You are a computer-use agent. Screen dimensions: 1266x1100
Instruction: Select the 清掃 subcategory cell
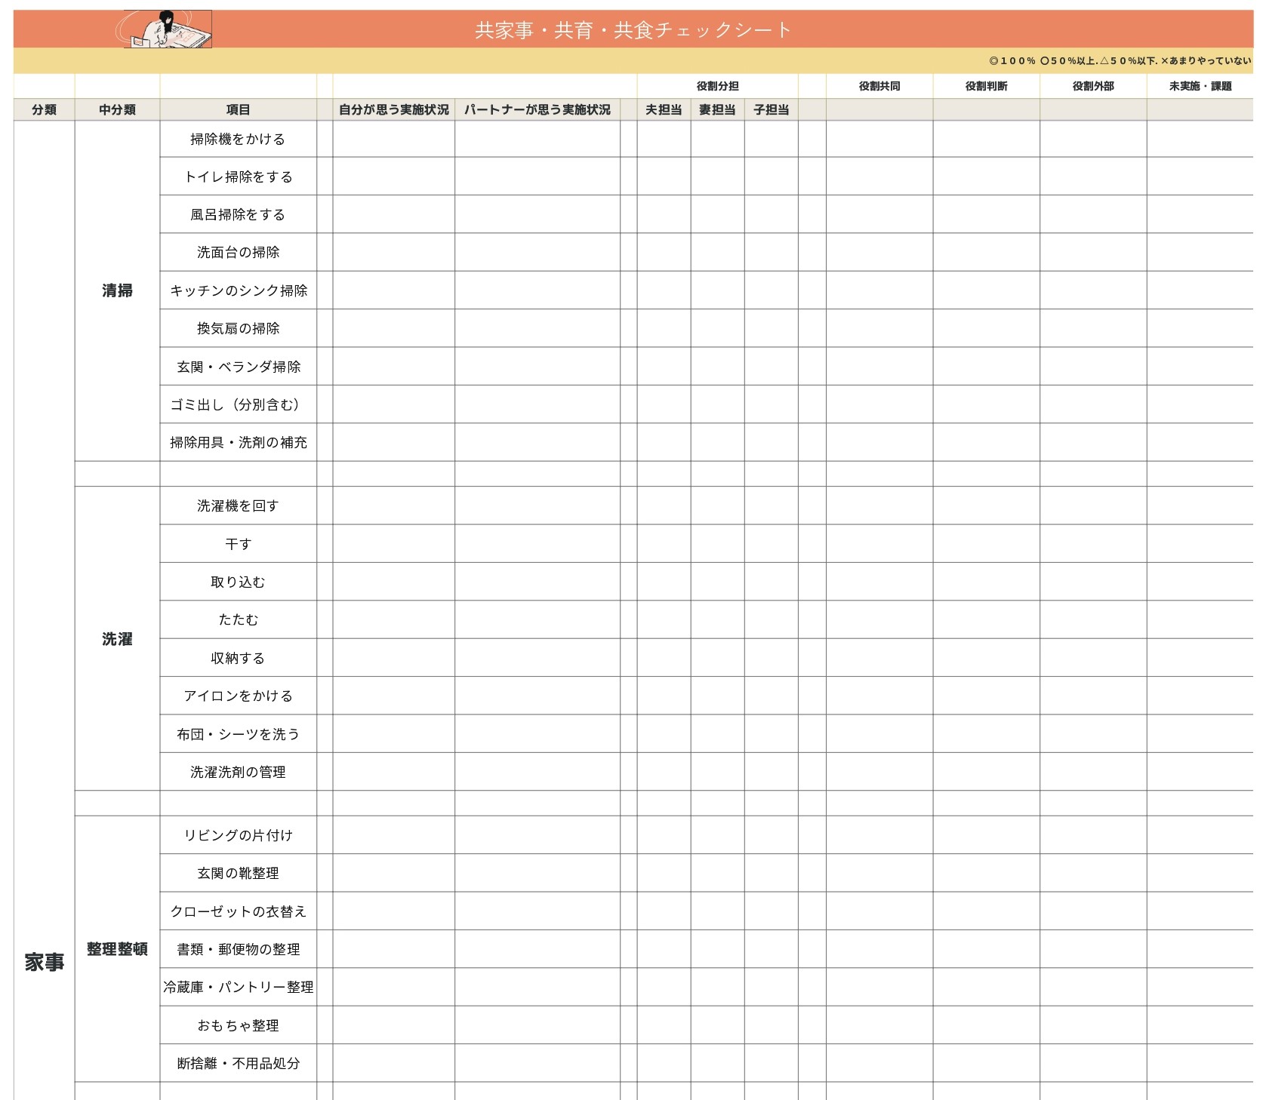117,290
